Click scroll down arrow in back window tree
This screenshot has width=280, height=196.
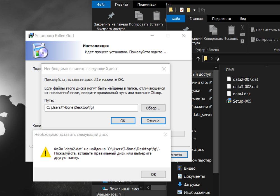click(141, 187)
